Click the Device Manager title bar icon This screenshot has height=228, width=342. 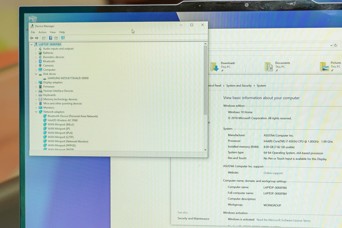32,26
